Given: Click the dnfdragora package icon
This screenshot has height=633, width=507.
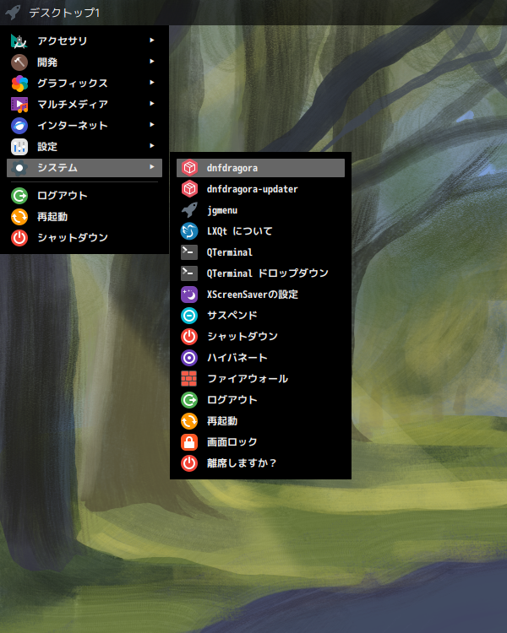Looking at the screenshot, I should tap(189, 168).
